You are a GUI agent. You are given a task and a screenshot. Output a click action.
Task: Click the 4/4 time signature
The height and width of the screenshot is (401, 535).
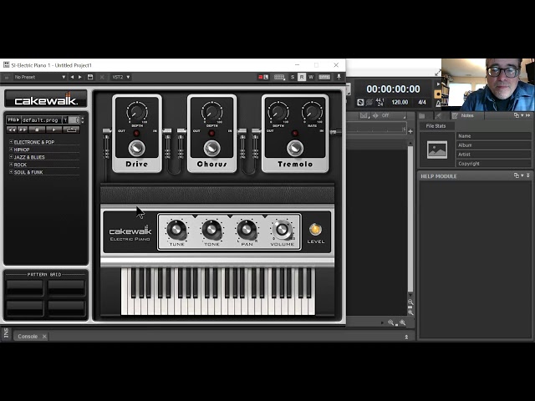tap(422, 102)
